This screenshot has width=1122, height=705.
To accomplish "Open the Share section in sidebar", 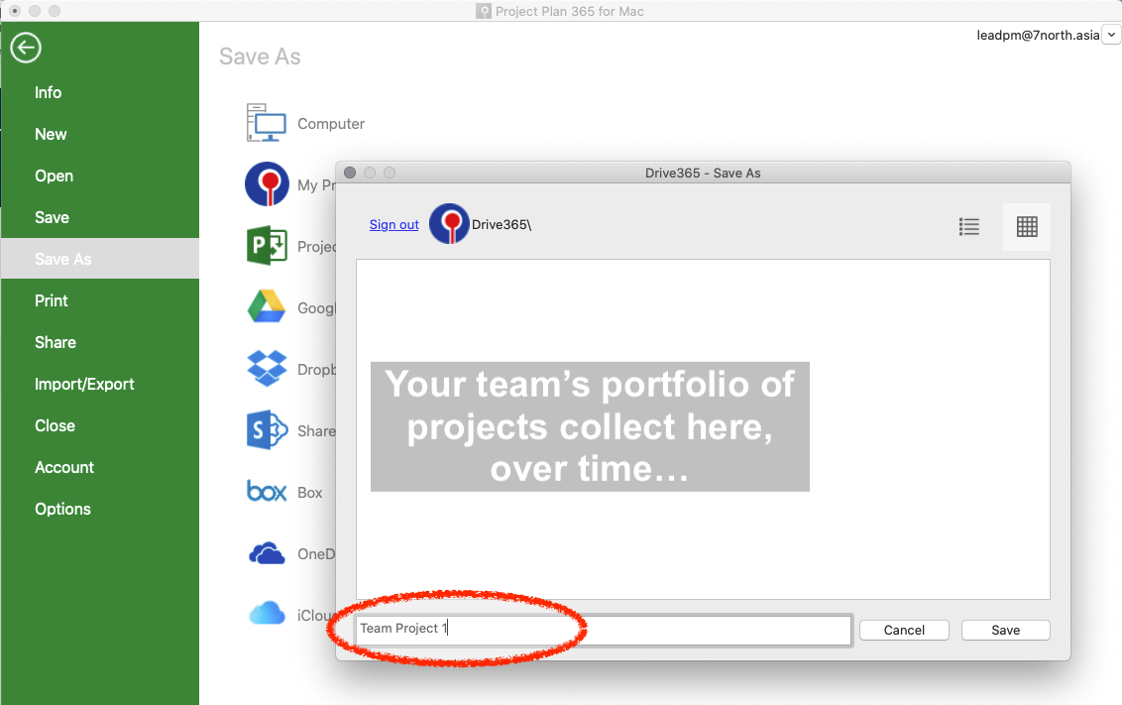I will tap(56, 342).
